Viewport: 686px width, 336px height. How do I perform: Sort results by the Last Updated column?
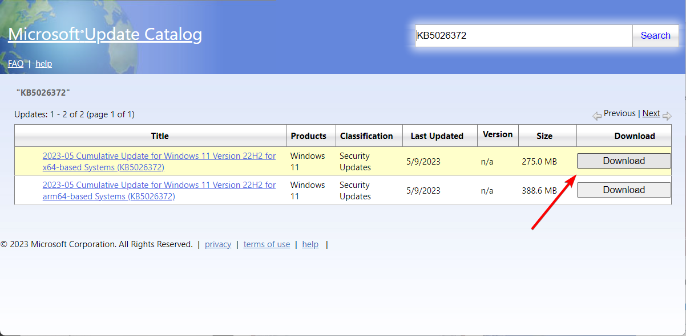point(437,136)
